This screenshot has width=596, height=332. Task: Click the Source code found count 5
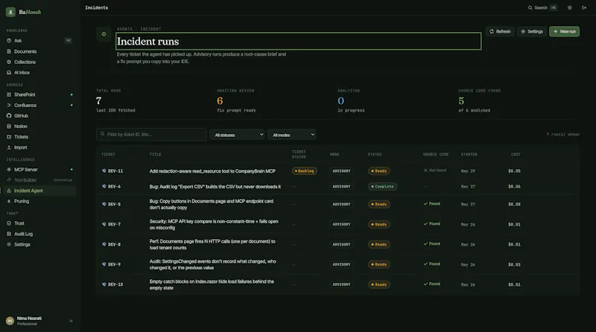(461, 100)
